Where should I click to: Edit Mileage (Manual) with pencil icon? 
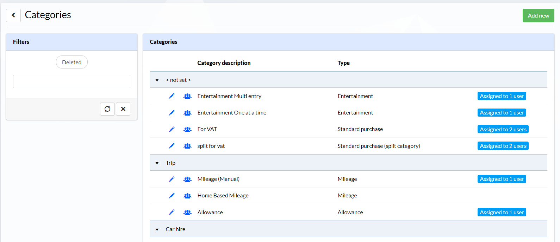click(172, 179)
